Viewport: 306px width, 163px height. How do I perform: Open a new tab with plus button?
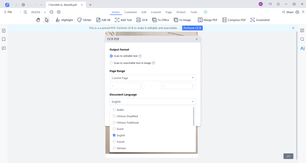tap(90, 5)
